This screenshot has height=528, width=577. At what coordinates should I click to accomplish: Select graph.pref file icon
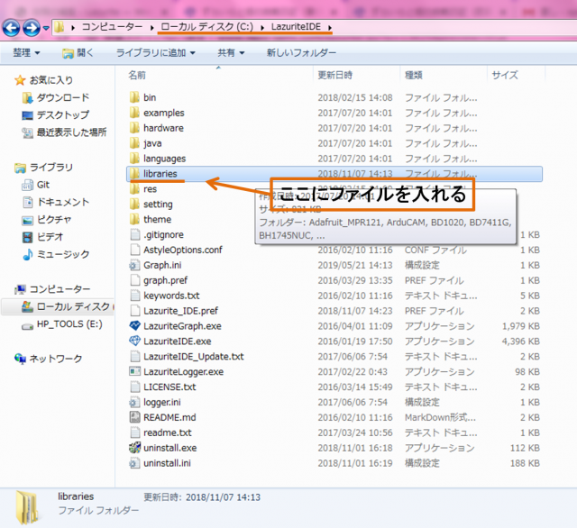pyautogui.click(x=135, y=280)
